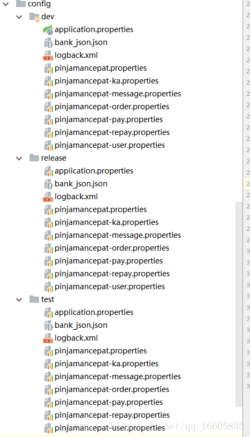The image size is (250, 437).
Task: Click icon of release pinjamancepat-message.properties
Action: click(x=49, y=235)
